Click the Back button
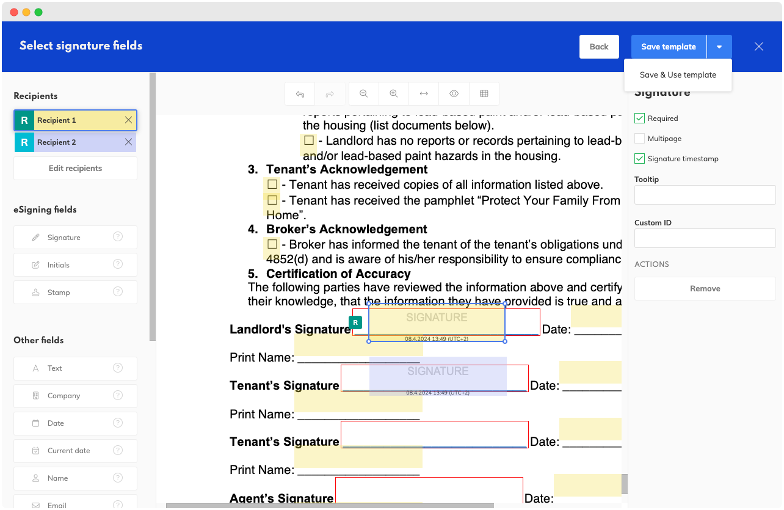This screenshot has width=784, height=510. pos(599,47)
